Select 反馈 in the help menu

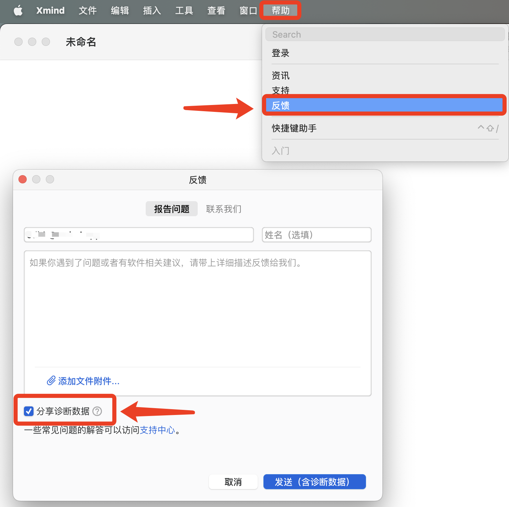385,105
